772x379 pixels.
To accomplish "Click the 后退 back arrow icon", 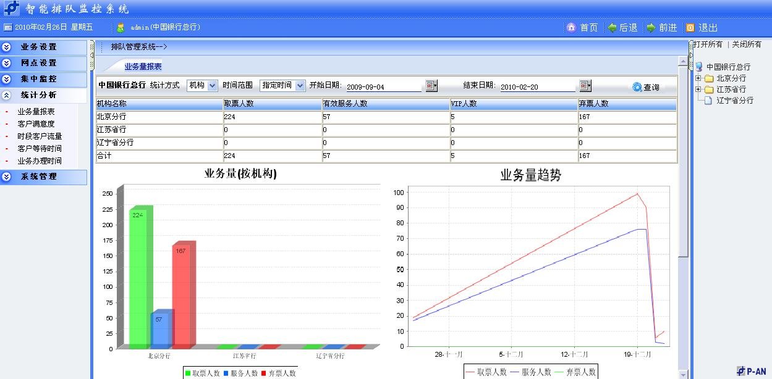I will (x=612, y=27).
